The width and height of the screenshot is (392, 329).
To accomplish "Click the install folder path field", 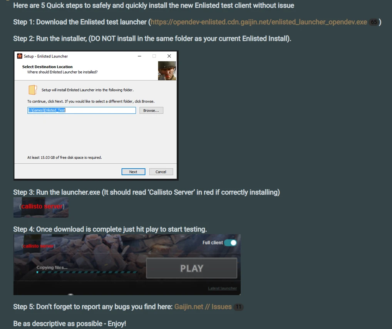I will (x=82, y=110).
